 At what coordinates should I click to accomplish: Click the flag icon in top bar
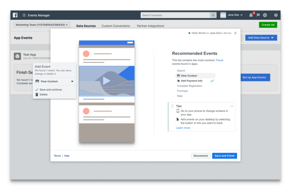pos(258,15)
